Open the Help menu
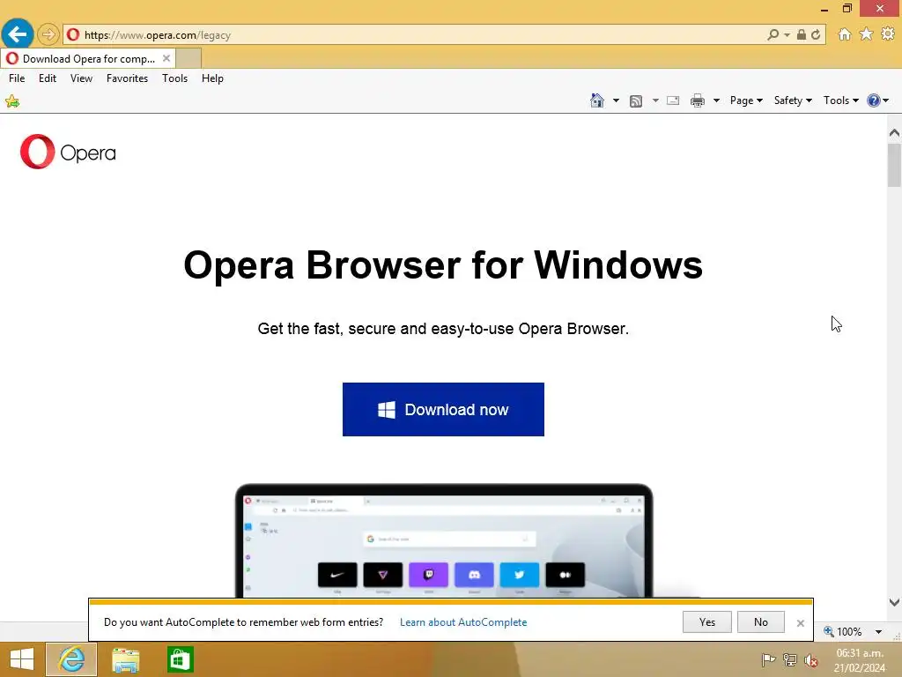The image size is (902, 677). [212, 78]
